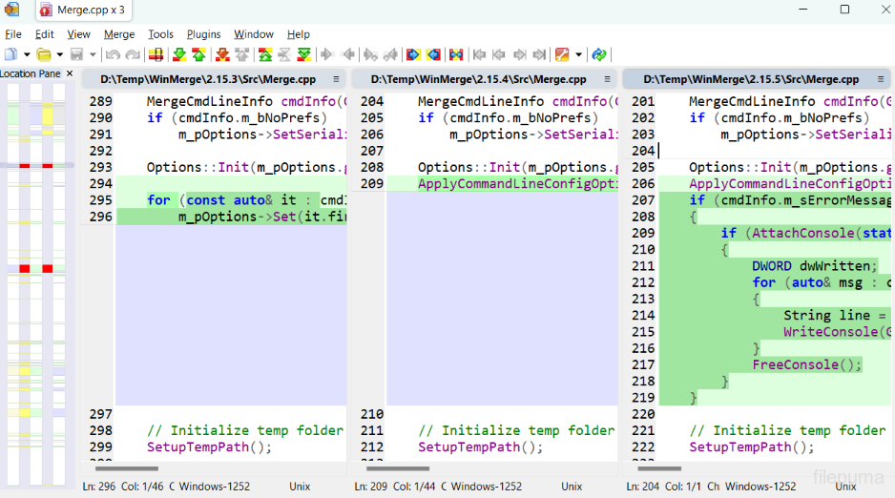Image resolution: width=895 pixels, height=498 pixels.
Task: Expand the New document dropdown arrow
Action: tap(26, 55)
